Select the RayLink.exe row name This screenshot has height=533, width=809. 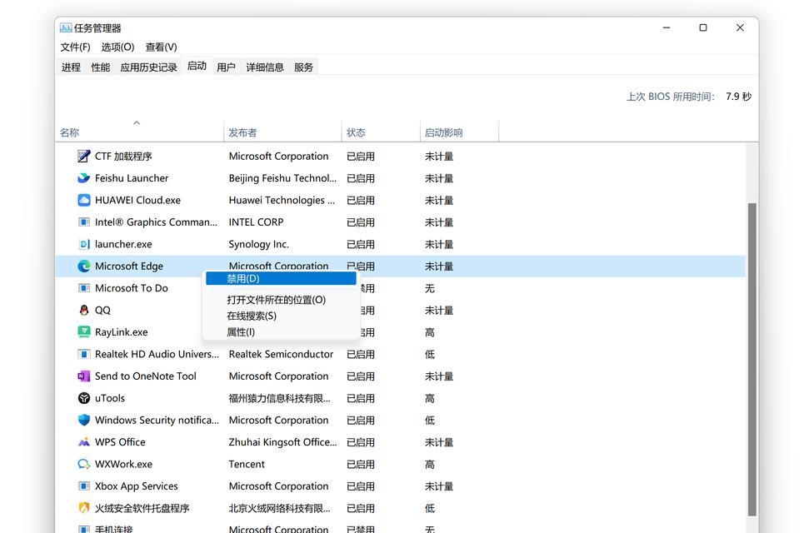coord(122,331)
